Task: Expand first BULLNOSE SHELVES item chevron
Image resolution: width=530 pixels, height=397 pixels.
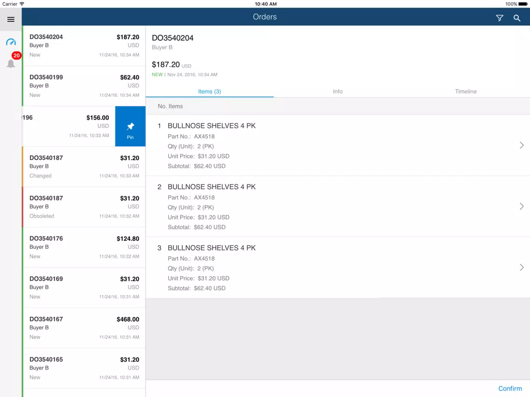Action: click(x=522, y=145)
